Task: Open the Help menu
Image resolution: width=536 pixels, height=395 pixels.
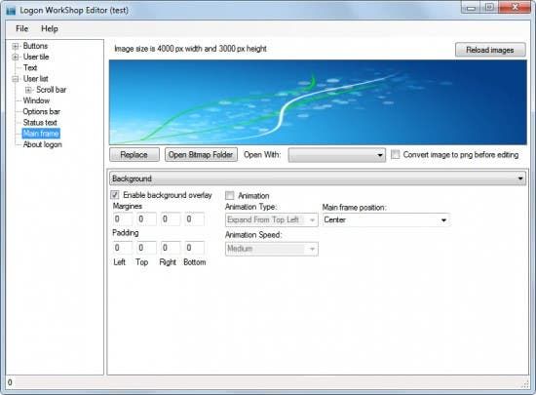Action: [50, 28]
